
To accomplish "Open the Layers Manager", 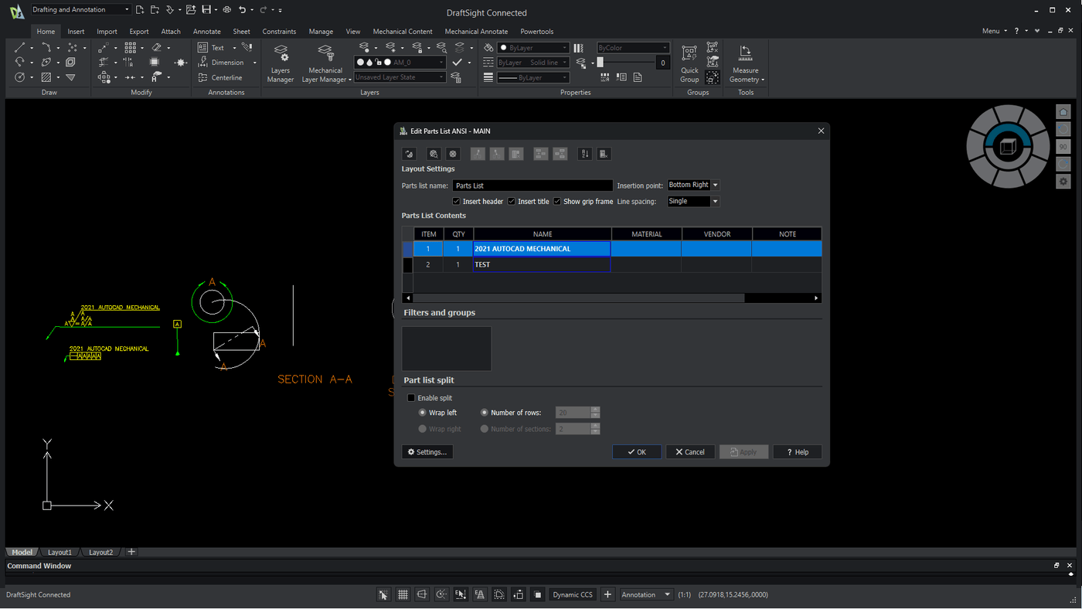I will 280,62.
